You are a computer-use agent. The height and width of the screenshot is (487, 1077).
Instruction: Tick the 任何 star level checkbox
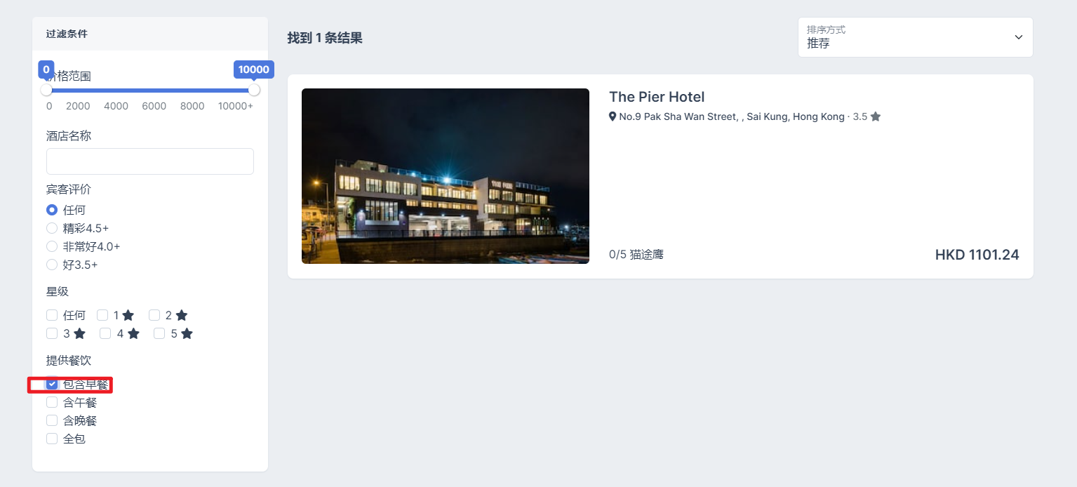pos(52,315)
